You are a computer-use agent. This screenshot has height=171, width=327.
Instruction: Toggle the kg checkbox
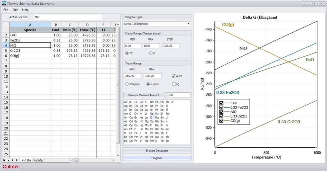[x=174, y=84]
